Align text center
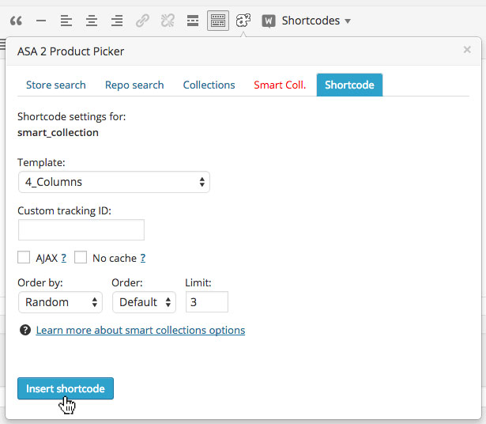 (x=92, y=21)
